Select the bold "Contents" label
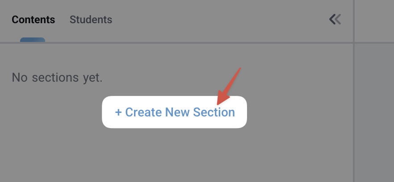 tap(33, 20)
